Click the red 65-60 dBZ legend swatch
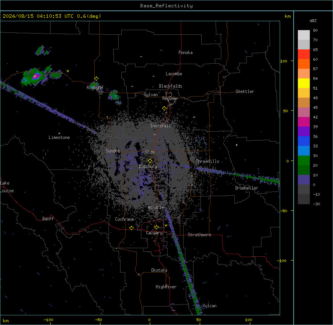The width and height of the screenshot is (333, 325). pyautogui.click(x=304, y=54)
